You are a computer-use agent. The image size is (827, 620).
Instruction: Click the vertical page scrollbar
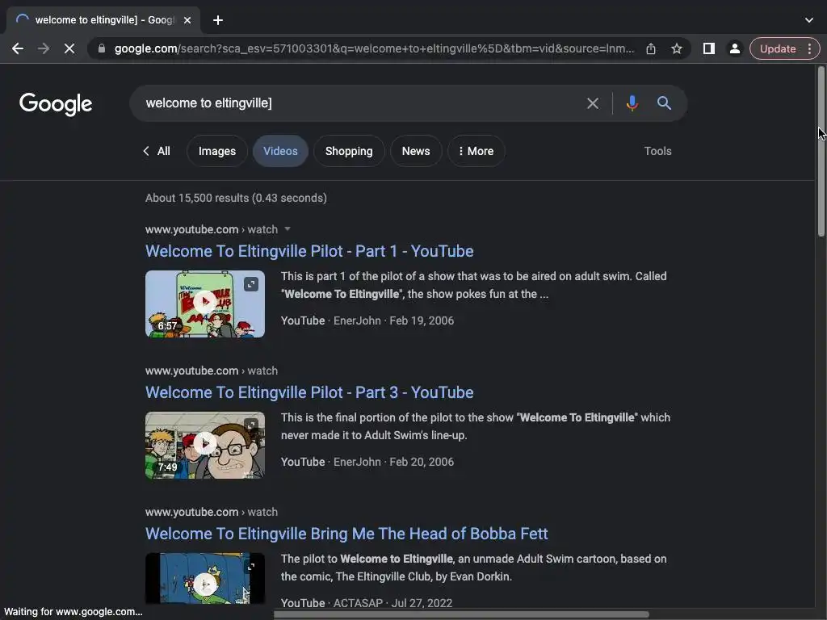click(821, 151)
